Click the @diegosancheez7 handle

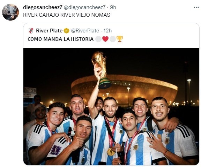point(84,7)
